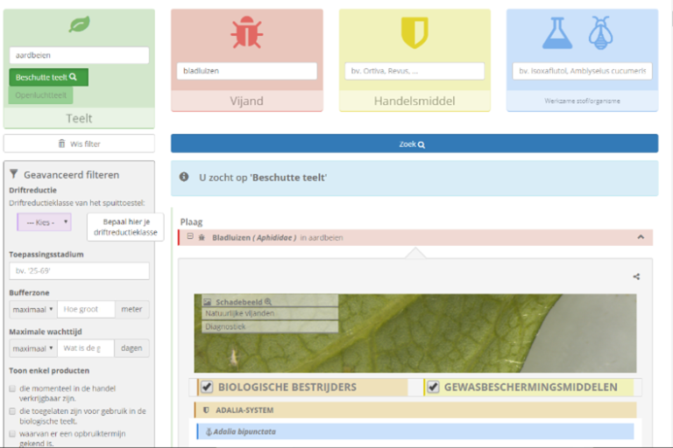Click the Bufferzone 'Hoe groot' input
Screen dimensions: 673x448
click(86, 309)
